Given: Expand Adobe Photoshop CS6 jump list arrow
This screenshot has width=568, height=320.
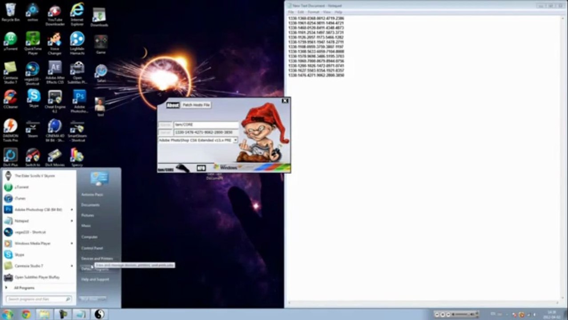Looking at the screenshot, I should click(x=72, y=209).
